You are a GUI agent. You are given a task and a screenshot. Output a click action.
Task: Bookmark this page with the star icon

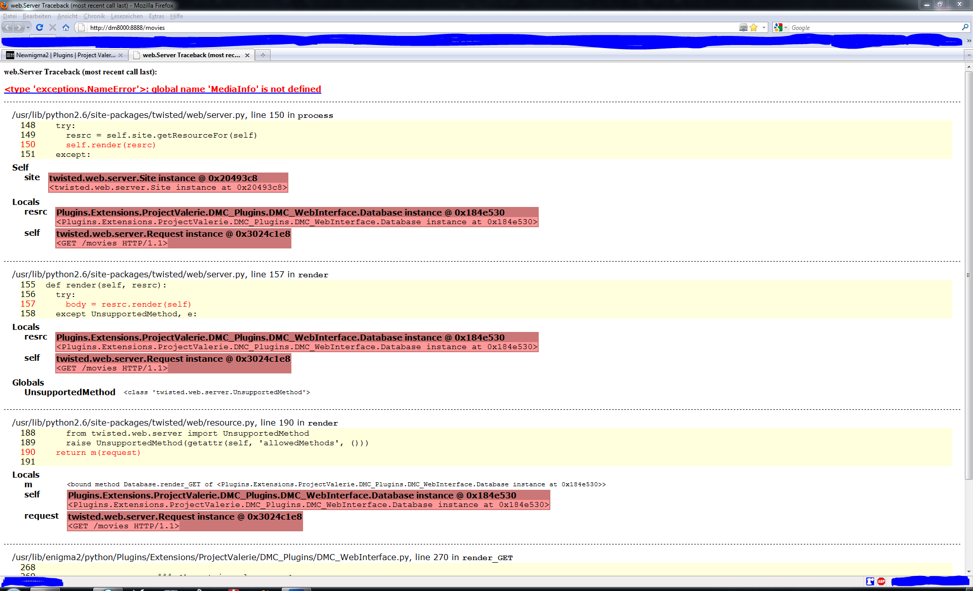tap(754, 27)
